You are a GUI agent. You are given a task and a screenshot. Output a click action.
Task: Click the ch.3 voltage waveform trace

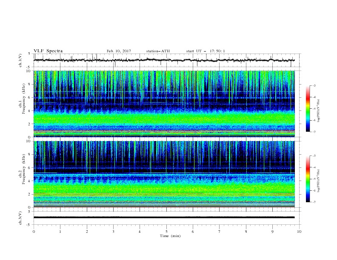click(164, 218)
